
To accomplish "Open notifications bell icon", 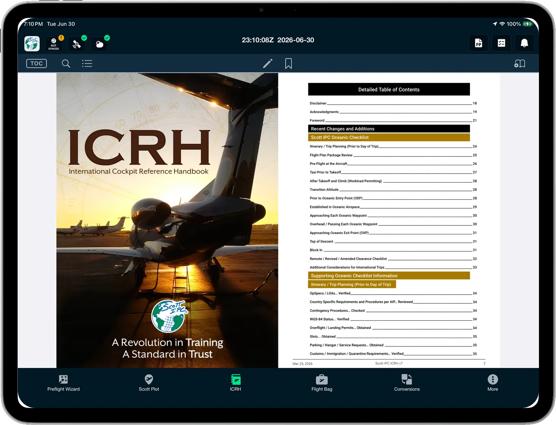I will tap(524, 43).
